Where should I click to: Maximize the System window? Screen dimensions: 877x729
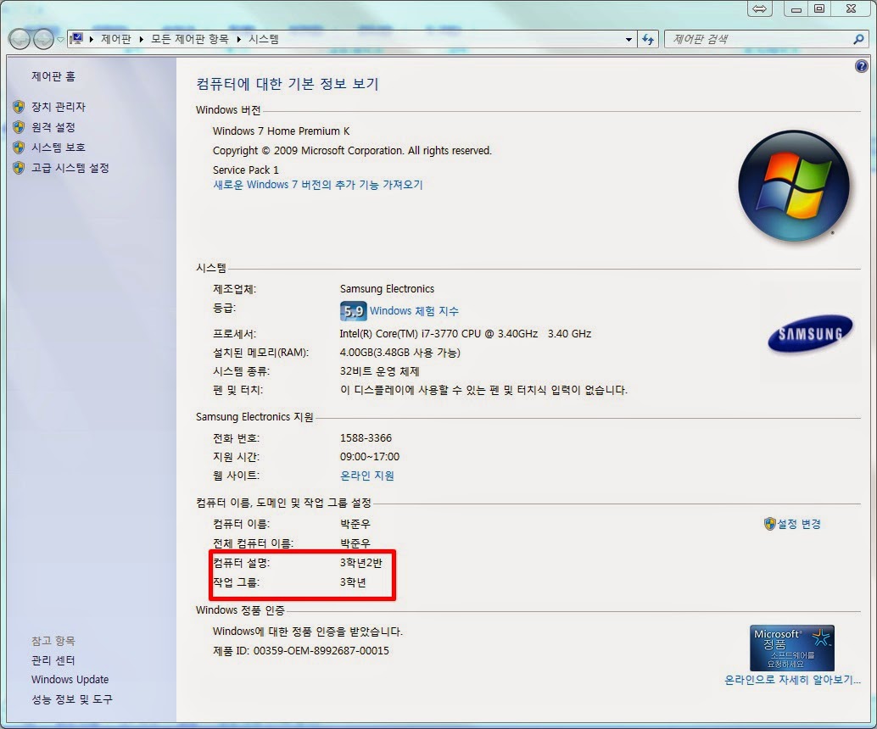[818, 8]
